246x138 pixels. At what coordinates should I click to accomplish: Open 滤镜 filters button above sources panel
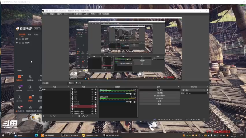click(79, 83)
